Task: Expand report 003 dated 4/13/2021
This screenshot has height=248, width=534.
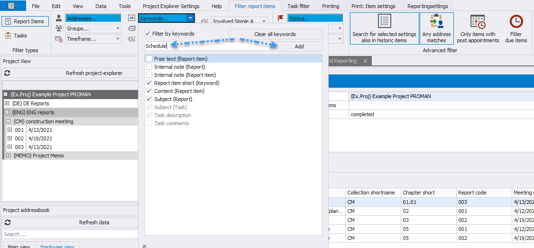Action: (9, 147)
